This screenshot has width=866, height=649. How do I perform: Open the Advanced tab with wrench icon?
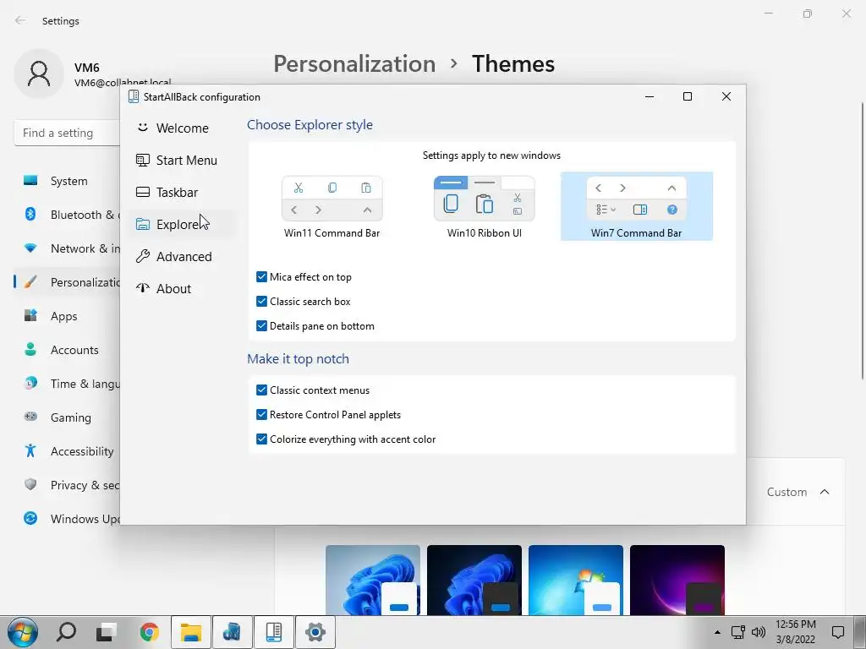coord(182,257)
